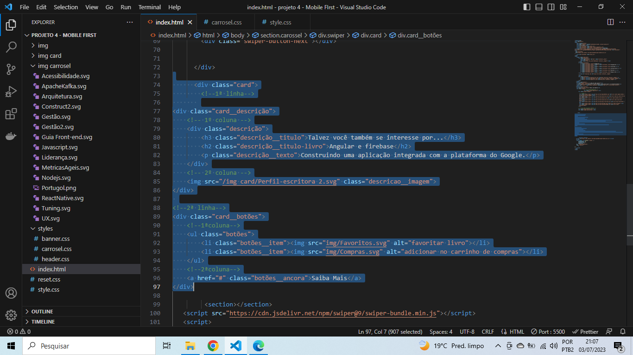Open the Run and Debug view icon
Screen dimensions: 633x355
point(11,92)
